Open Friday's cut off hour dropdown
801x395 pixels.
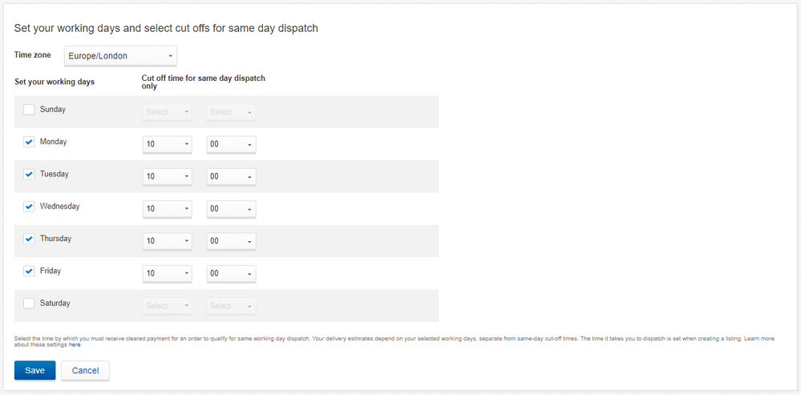click(167, 273)
